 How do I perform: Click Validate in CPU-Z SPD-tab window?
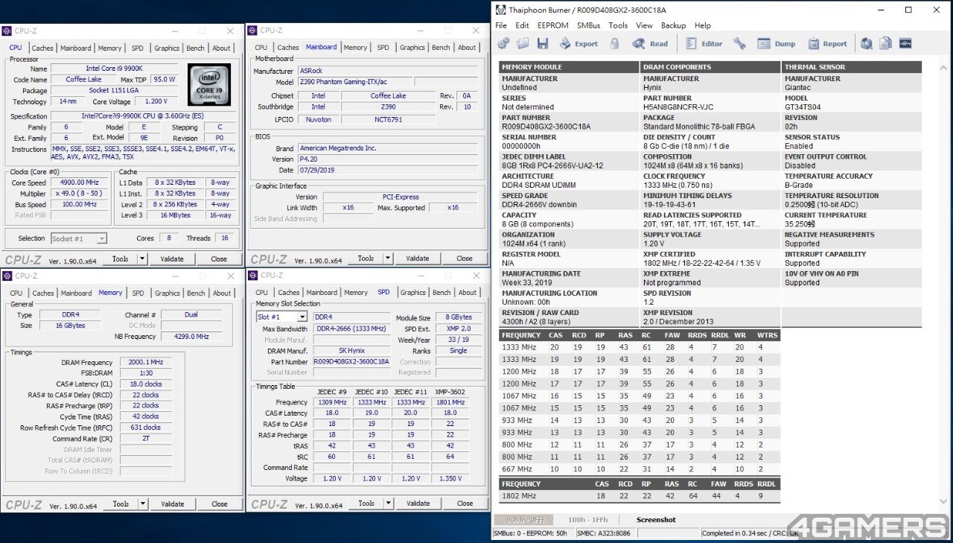tap(418, 503)
